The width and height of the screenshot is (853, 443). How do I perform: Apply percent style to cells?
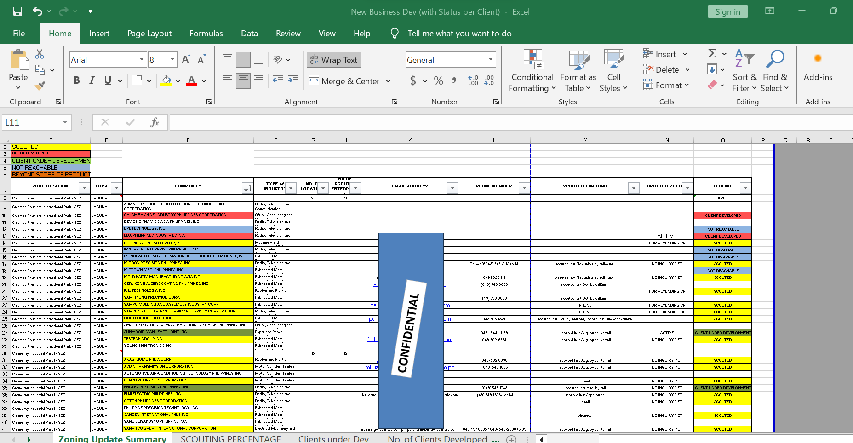click(439, 81)
